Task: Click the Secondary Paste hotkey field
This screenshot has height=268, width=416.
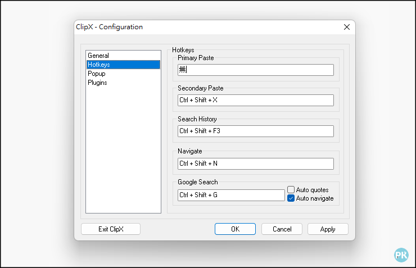Action: (x=256, y=100)
